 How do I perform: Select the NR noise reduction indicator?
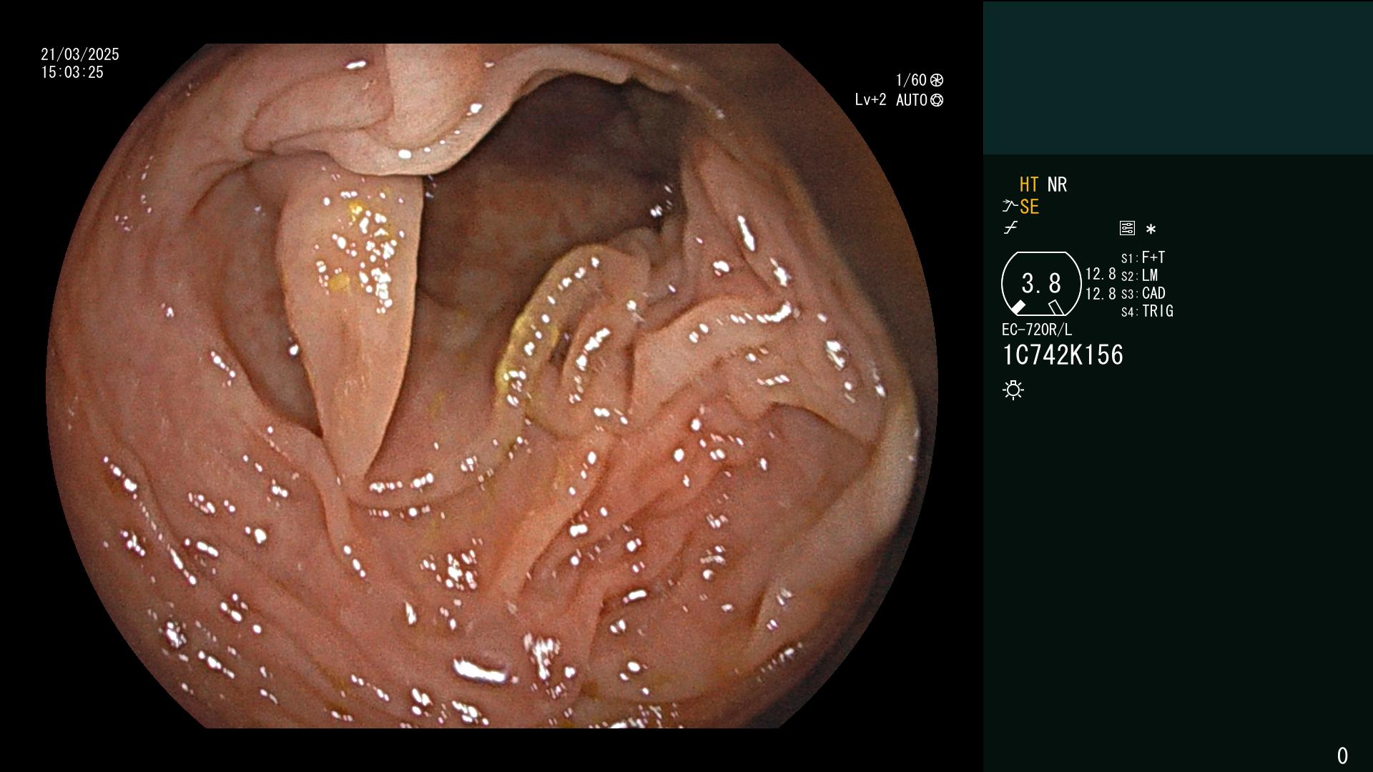point(1057,184)
